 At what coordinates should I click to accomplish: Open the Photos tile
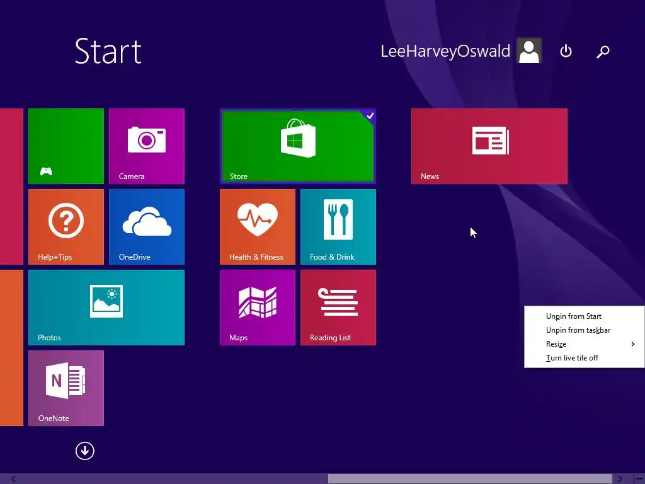click(x=106, y=308)
